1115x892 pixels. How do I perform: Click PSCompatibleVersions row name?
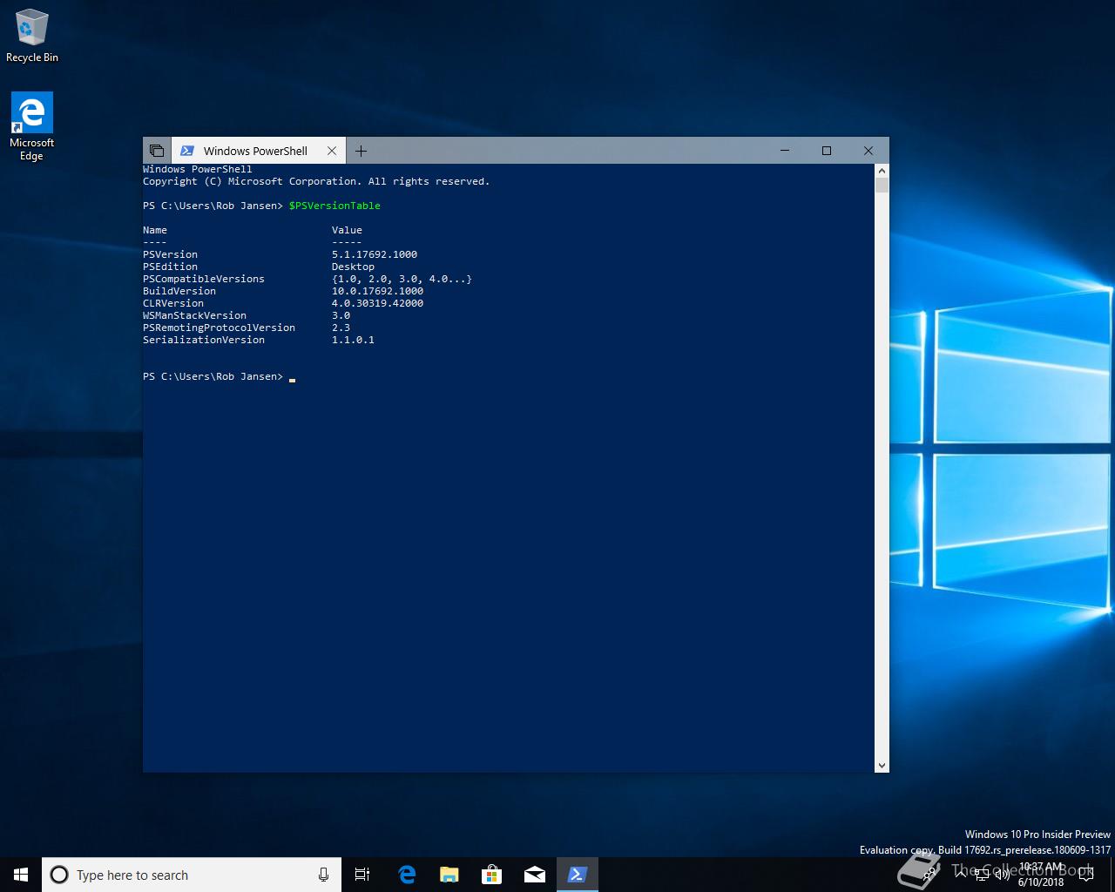pos(204,279)
